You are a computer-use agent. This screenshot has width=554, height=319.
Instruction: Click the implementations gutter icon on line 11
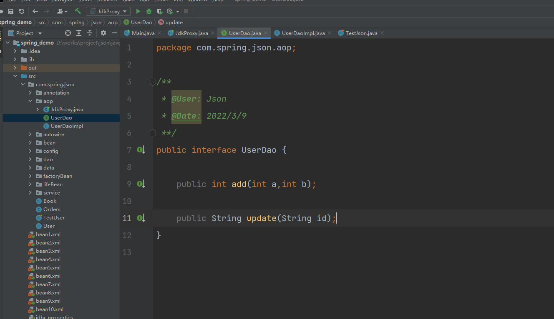[x=141, y=218]
